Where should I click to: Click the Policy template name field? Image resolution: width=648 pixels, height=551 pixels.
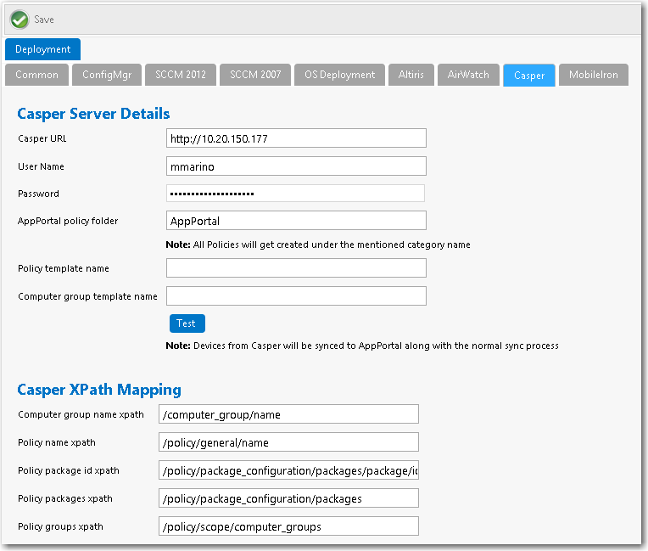[296, 268]
